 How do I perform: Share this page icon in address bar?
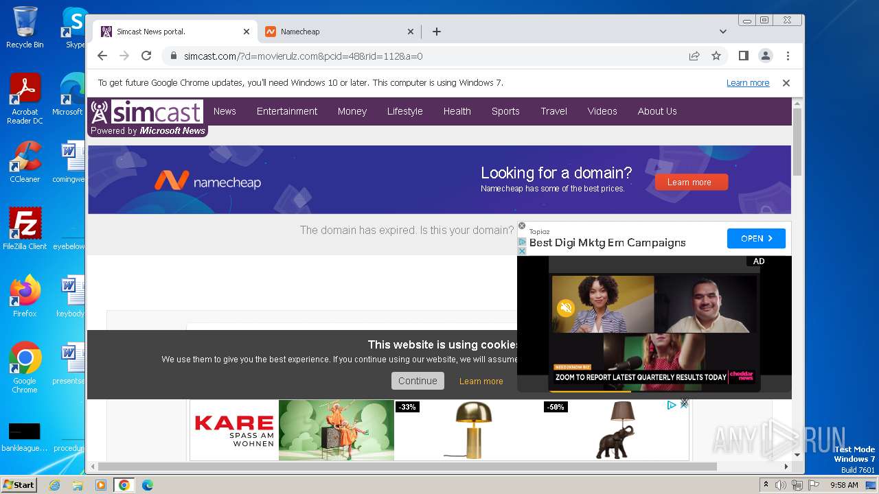pyautogui.click(x=694, y=56)
